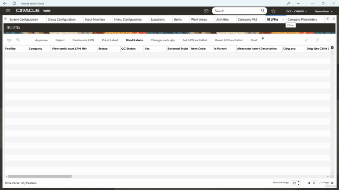This screenshot has width=339, height=190.
Task: Click the horizontal scrollbar right arrow
Action: point(328,176)
